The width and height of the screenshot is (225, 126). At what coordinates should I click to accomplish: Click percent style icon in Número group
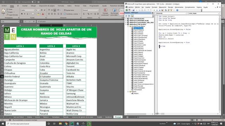[x=88, y=14]
